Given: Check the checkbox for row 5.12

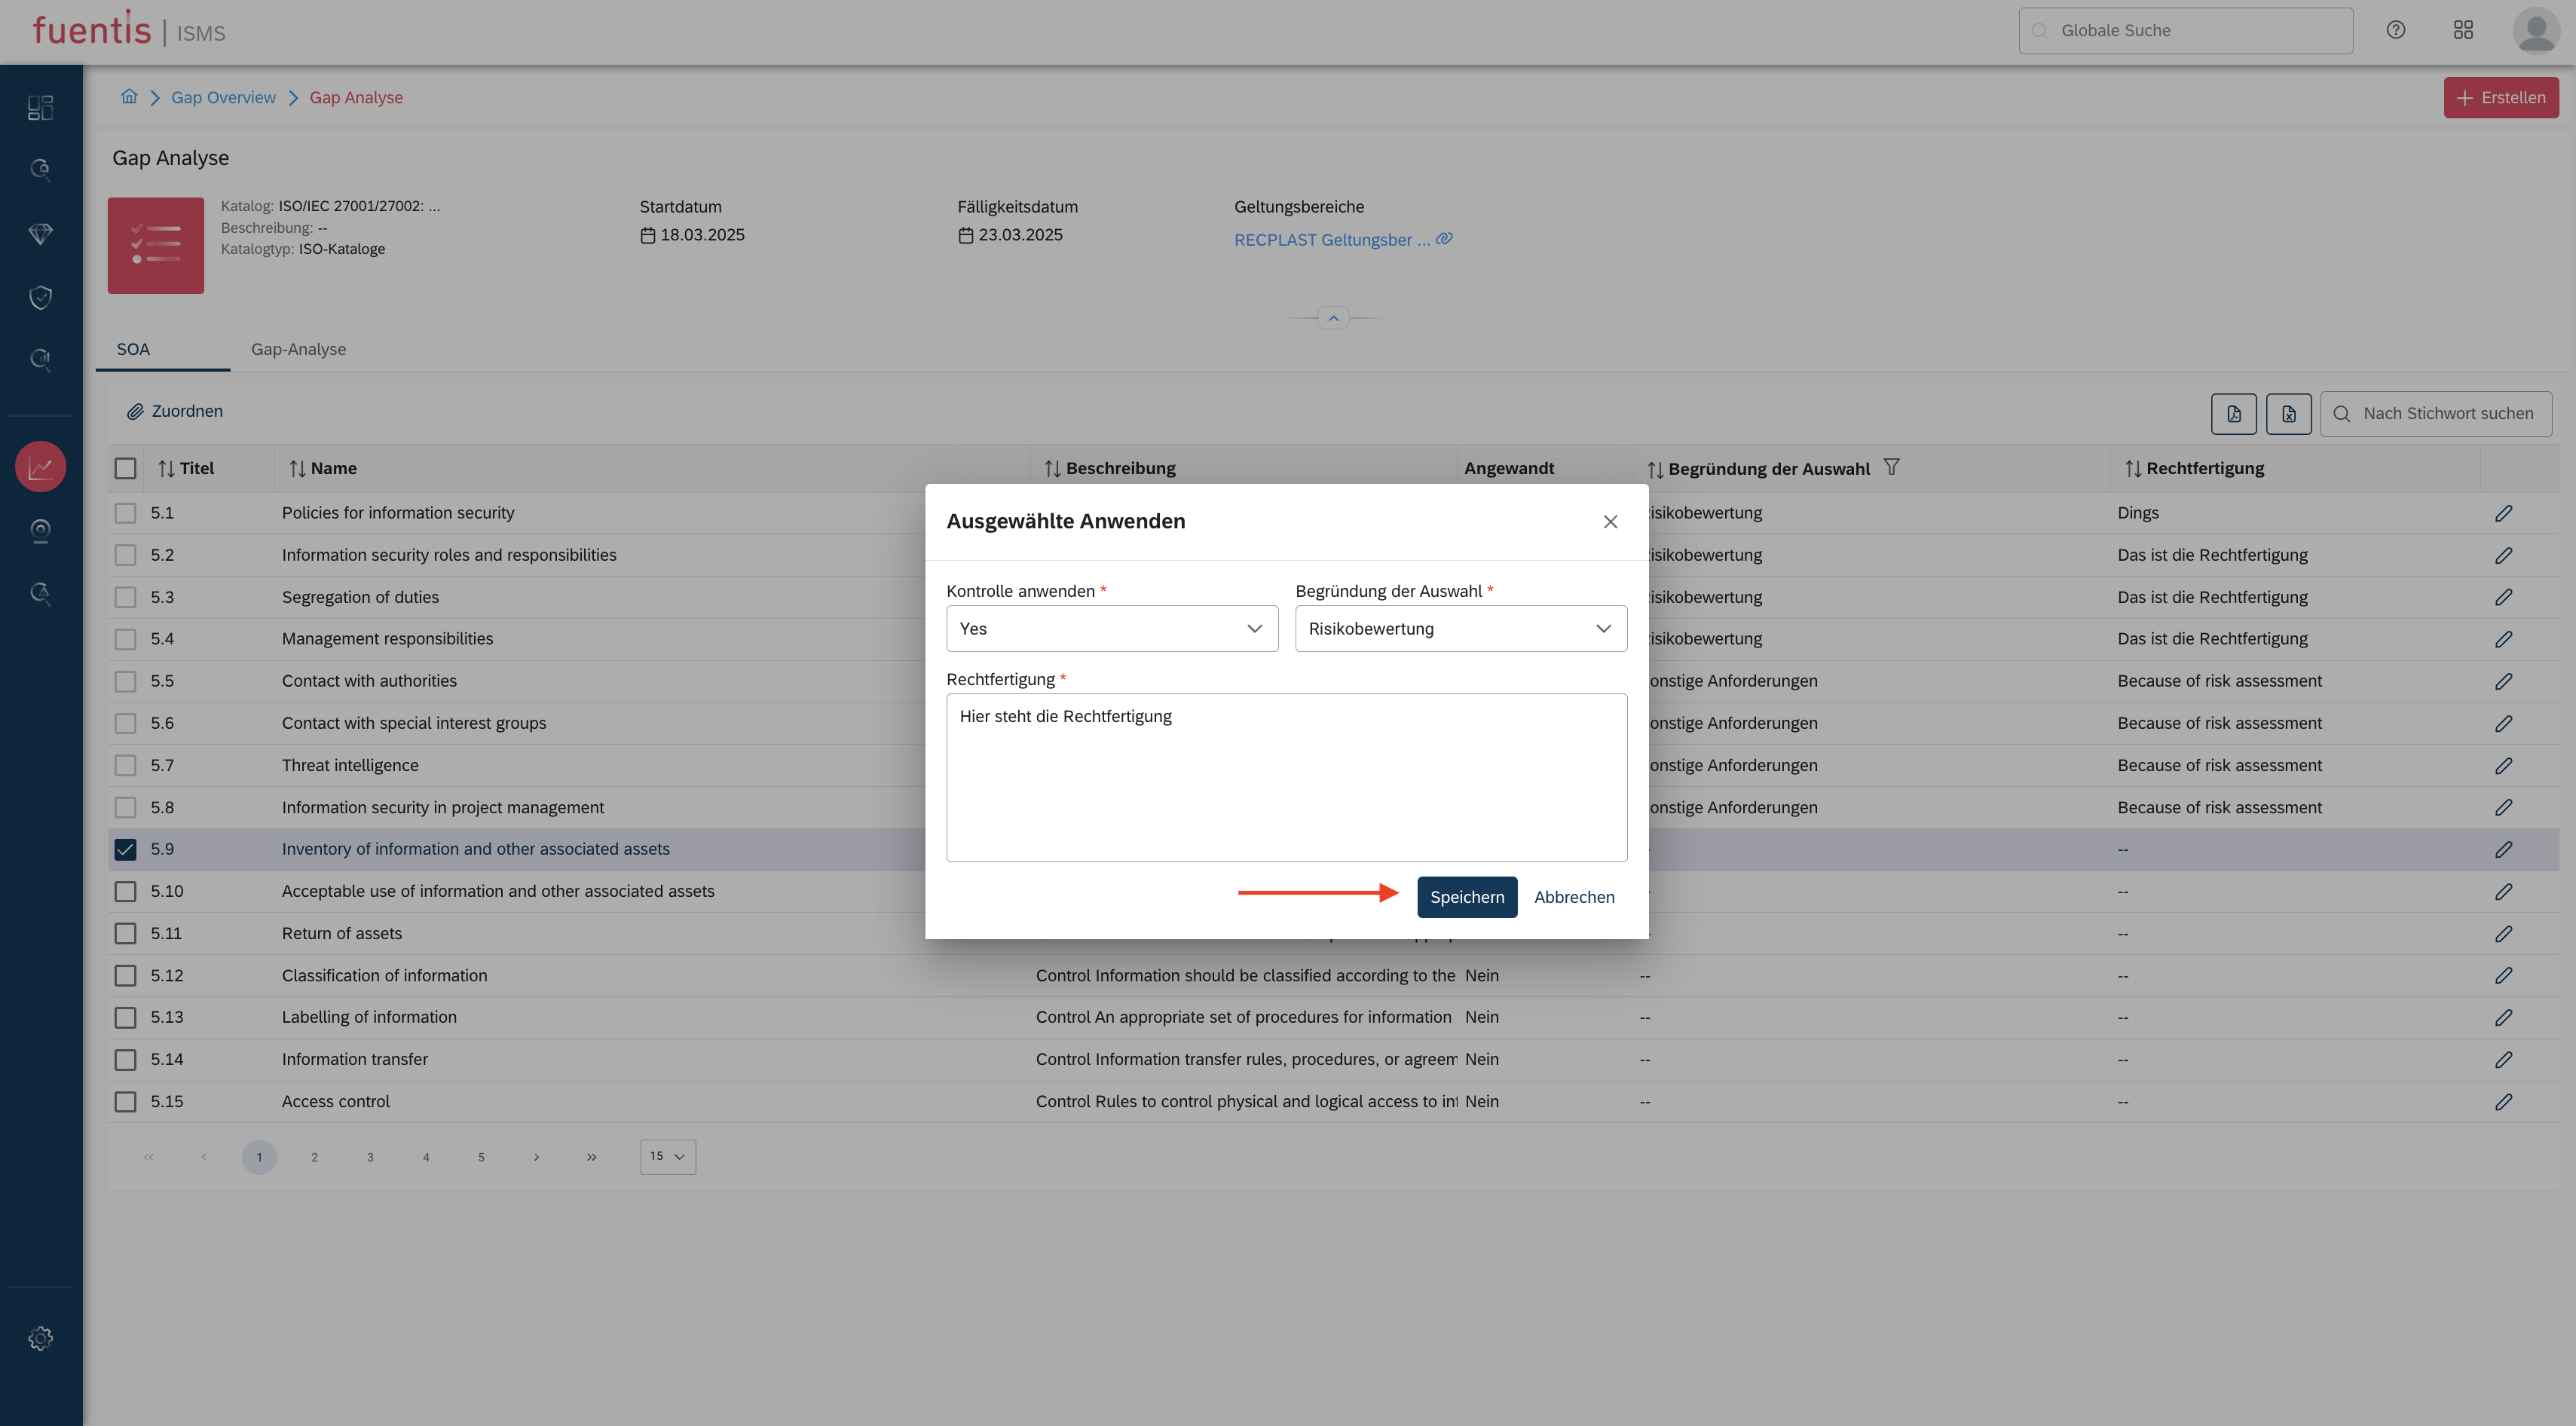Looking at the screenshot, I should 125,975.
